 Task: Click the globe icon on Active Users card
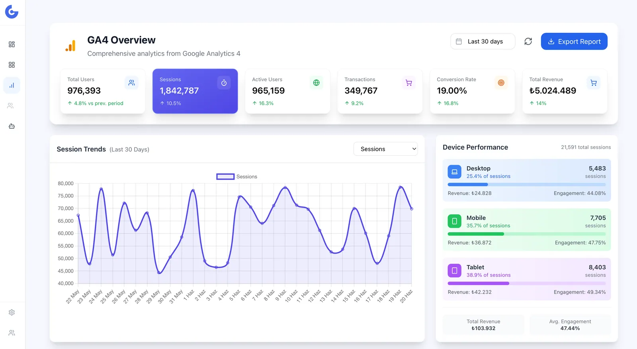316,83
